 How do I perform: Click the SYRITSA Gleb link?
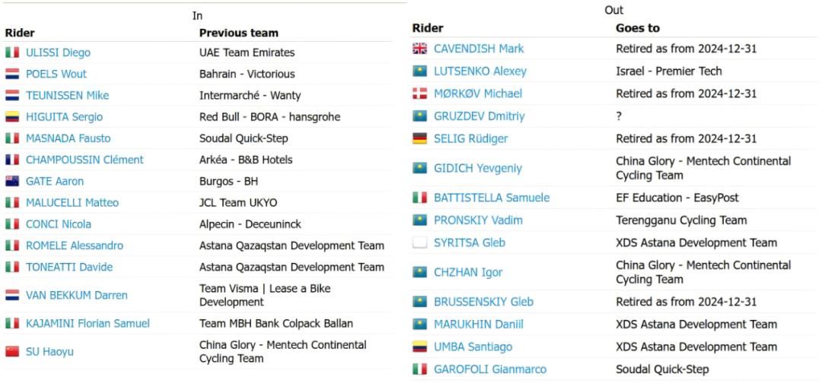pos(469,243)
